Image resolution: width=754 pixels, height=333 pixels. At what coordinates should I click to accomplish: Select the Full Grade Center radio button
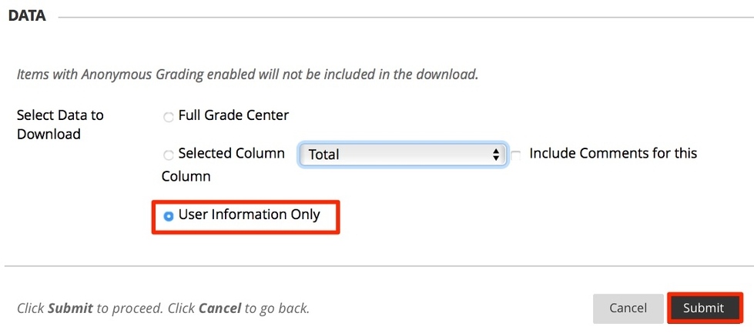pos(169,118)
